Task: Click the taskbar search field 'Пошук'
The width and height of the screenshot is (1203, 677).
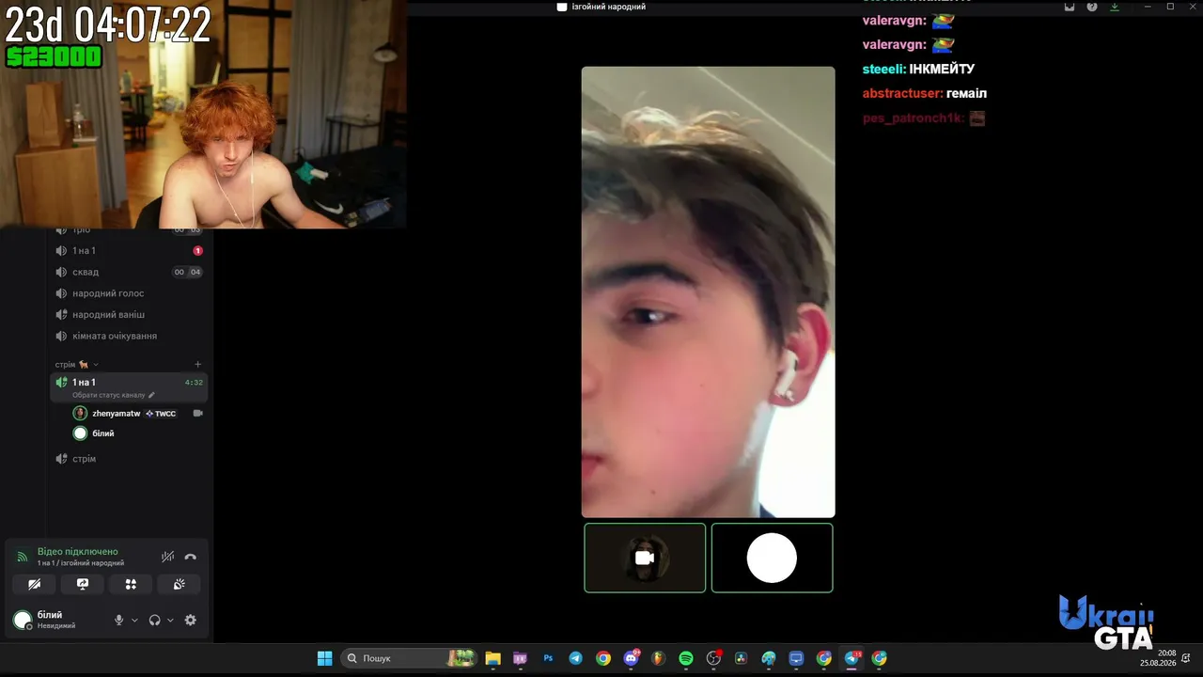Action: [410, 658]
